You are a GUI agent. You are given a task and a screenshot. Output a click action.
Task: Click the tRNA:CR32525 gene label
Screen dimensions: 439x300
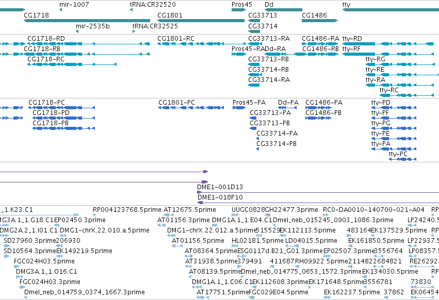pyautogui.click(x=155, y=26)
